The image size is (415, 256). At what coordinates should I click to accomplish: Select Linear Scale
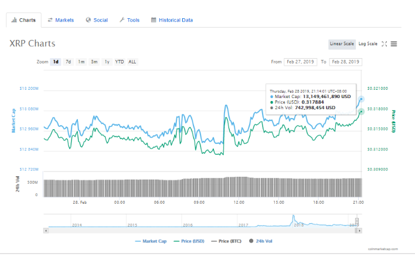[342, 44]
